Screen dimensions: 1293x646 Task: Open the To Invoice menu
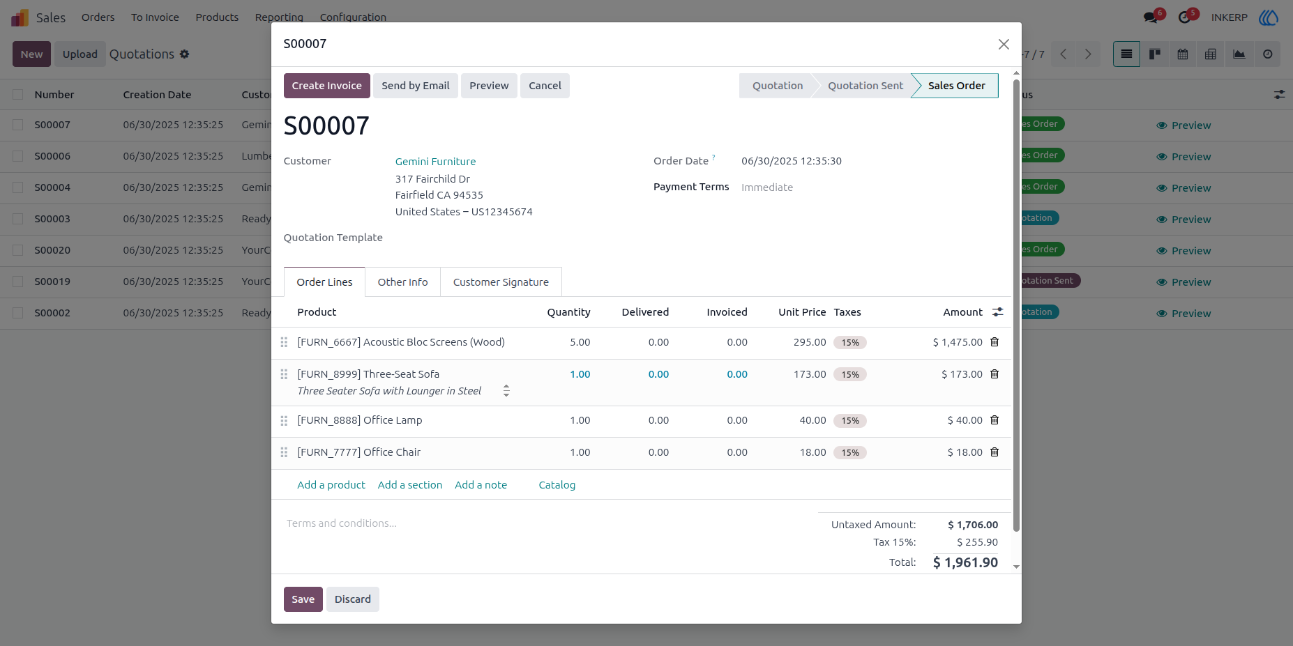point(155,17)
